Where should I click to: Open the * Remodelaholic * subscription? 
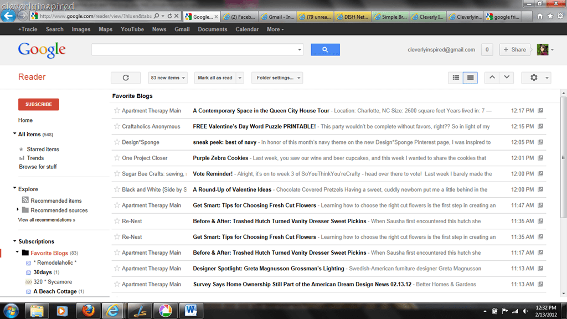point(55,263)
